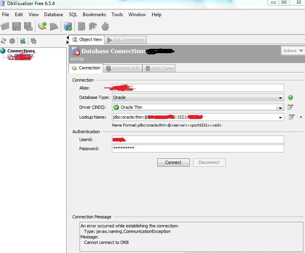305x253 pixels.
Task: Open the Database menu
Action: click(x=54, y=15)
